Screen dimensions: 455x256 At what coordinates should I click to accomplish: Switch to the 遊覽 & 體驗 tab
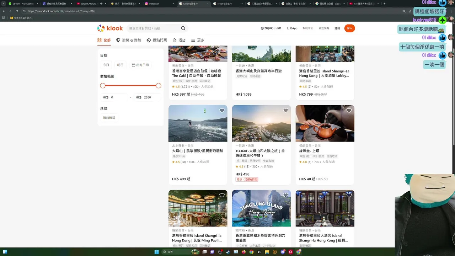coord(129,40)
